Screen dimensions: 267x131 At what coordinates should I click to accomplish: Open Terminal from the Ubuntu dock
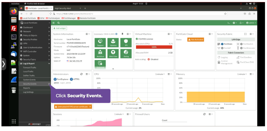(14, 37)
